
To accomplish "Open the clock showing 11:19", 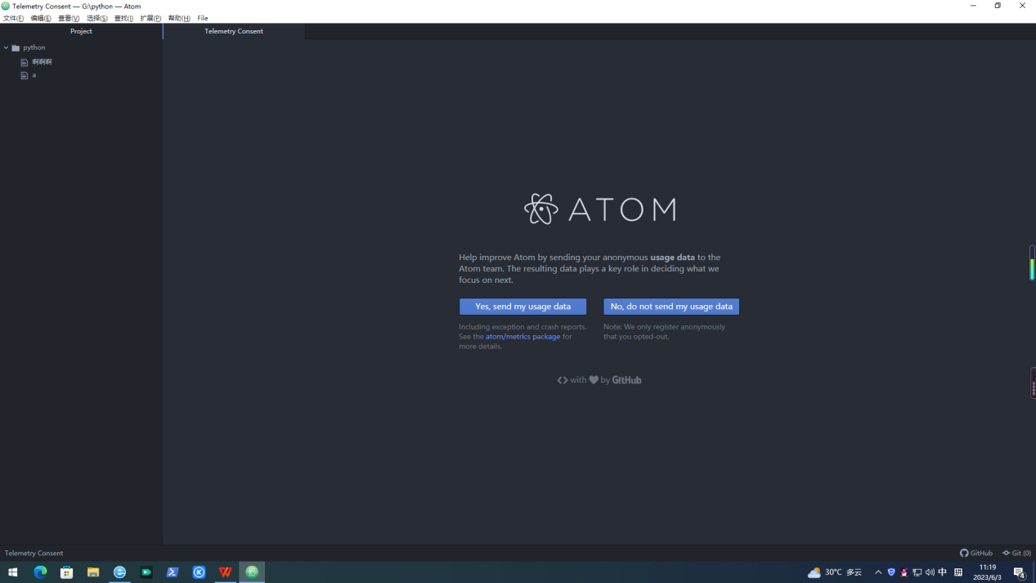I will click(x=987, y=572).
